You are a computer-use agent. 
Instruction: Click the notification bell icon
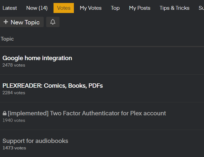pyautogui.click(x=53, y=22)
